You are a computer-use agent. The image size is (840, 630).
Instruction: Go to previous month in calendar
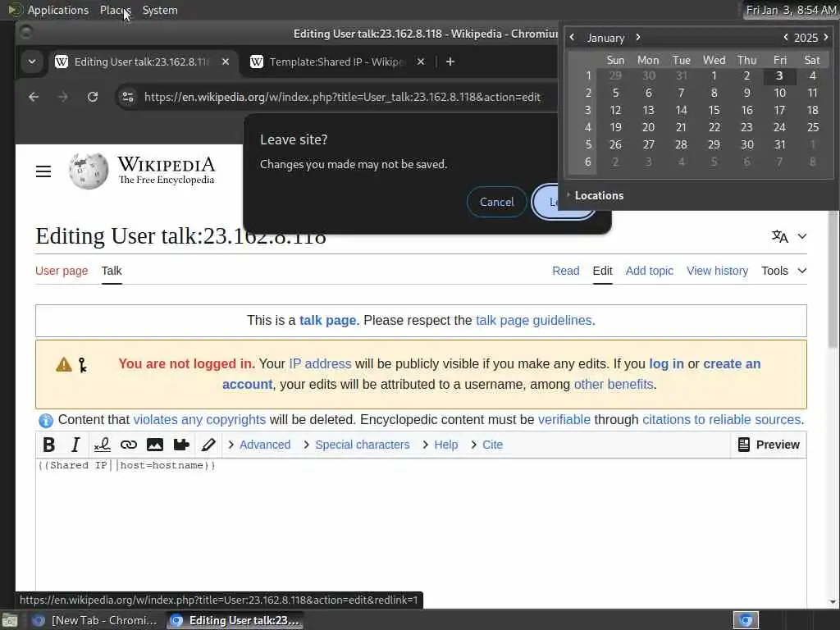(x=572, y=38)
